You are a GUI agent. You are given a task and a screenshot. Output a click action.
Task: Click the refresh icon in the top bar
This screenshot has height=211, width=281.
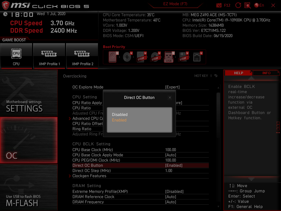pos(238,5)
